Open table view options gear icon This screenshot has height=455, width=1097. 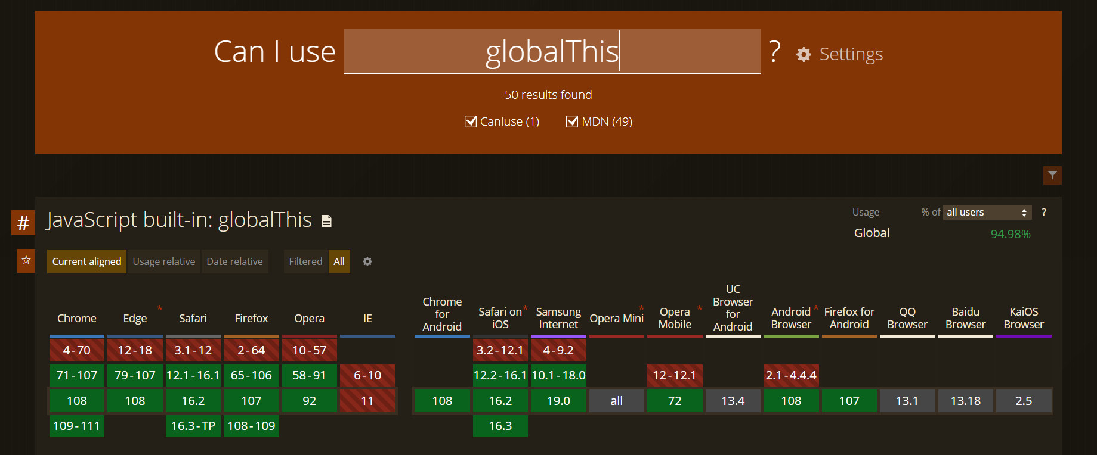(x=367, y=261)
